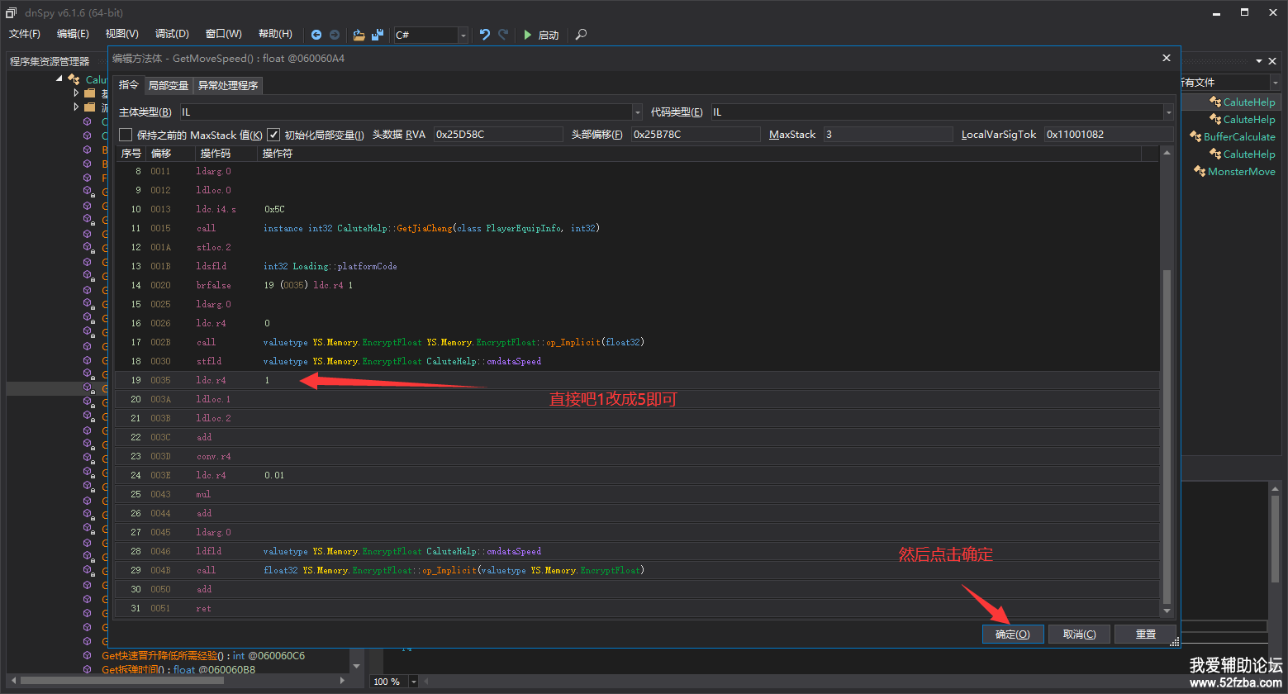Switch to the 异常处理程序 tab
Screen dimensions: 1288x694
[x=228, y=85]
